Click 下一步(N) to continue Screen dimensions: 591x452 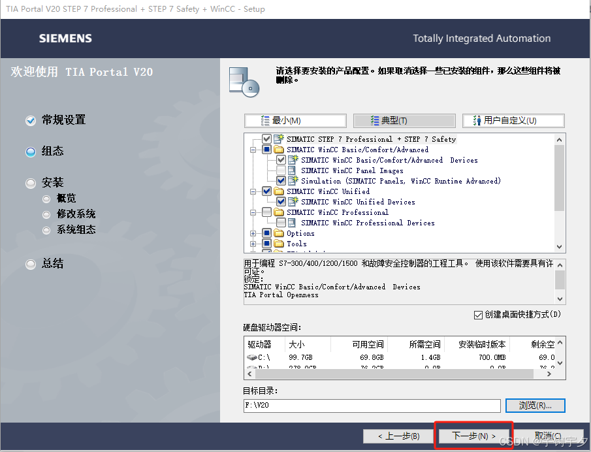(473, 436)
